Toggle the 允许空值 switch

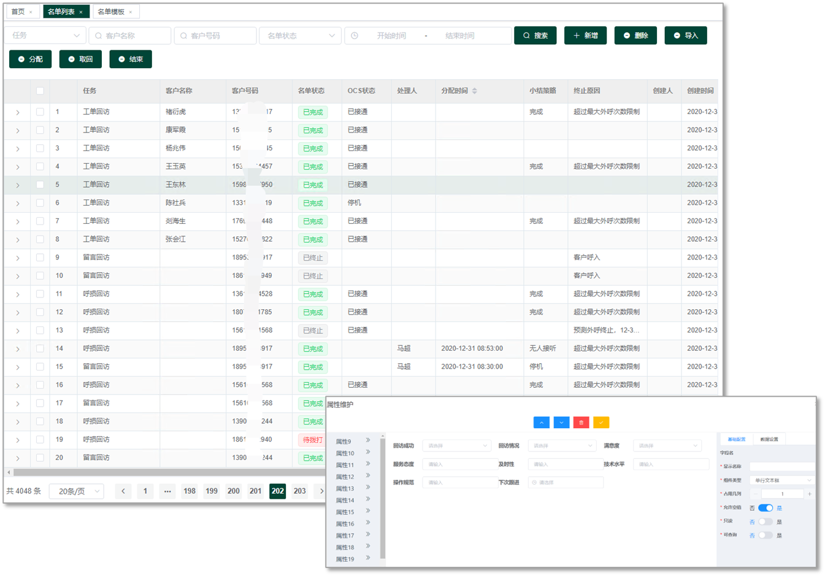click(x=766, y=508)
